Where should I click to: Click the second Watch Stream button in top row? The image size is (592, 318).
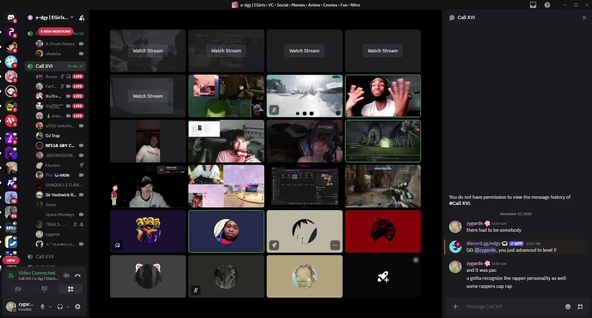pos(226,51)
